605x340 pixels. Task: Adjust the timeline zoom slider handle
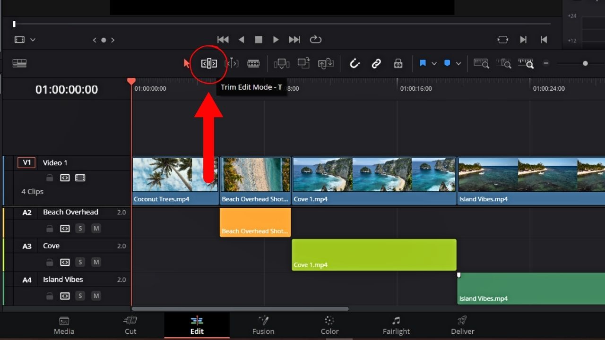tap(585, 63)
